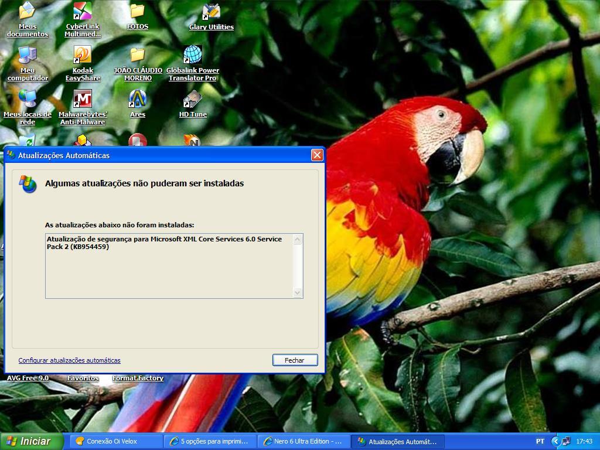Click the updates list scroll-up arrow

(x=297, y=240)
